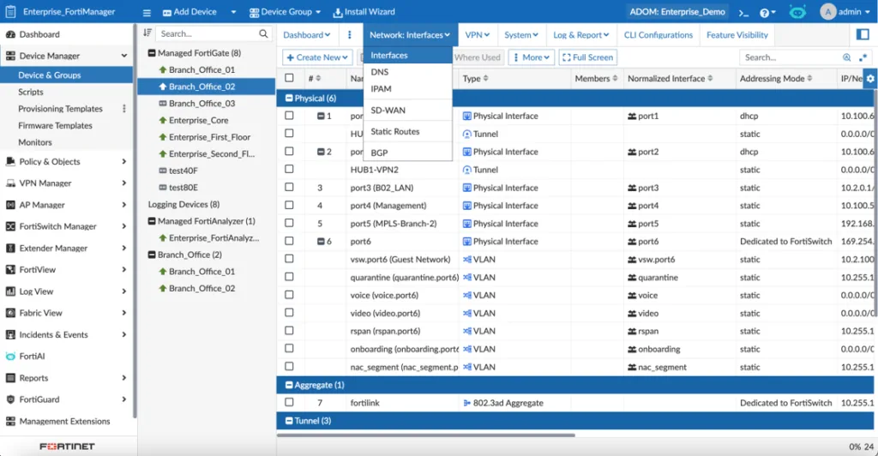Select SD-WAN from the Network menu
Image resolution: width=878 pixels, height=456 pixels.
tap(388, 111)
